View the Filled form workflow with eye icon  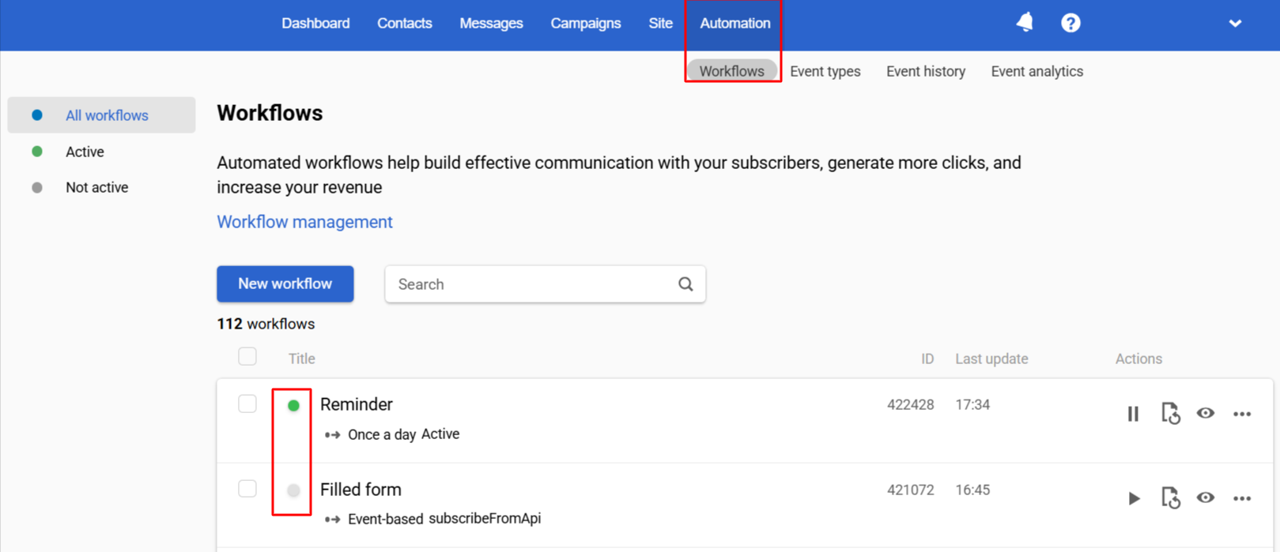(1205, 498)
